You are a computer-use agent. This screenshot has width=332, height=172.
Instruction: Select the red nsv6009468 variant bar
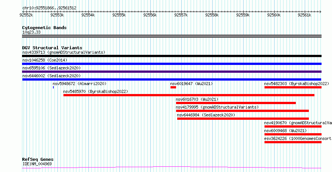pos(293,134)
